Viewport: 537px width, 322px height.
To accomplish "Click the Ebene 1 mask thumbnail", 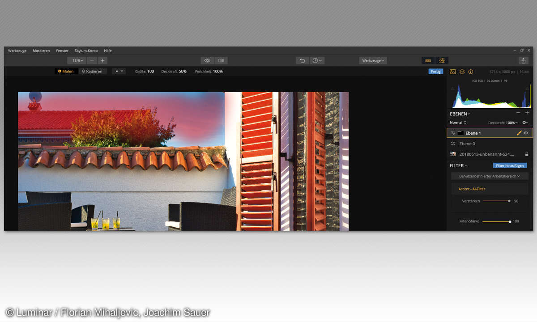I will click(x=460, y=133).
